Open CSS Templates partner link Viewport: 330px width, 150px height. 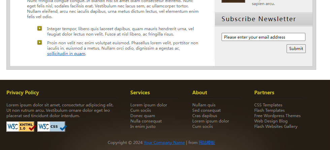pos(268,105)
